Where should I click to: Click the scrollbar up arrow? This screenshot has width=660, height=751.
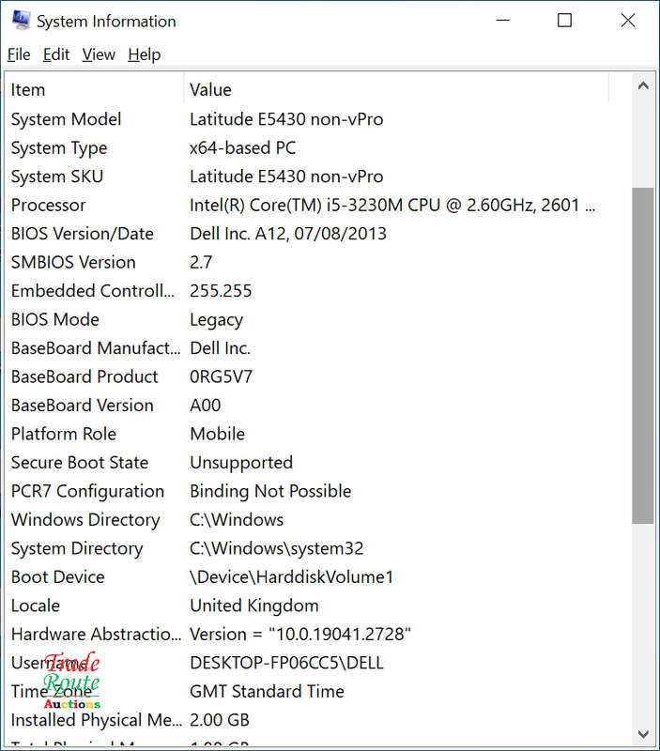click(x=643, y=85)
